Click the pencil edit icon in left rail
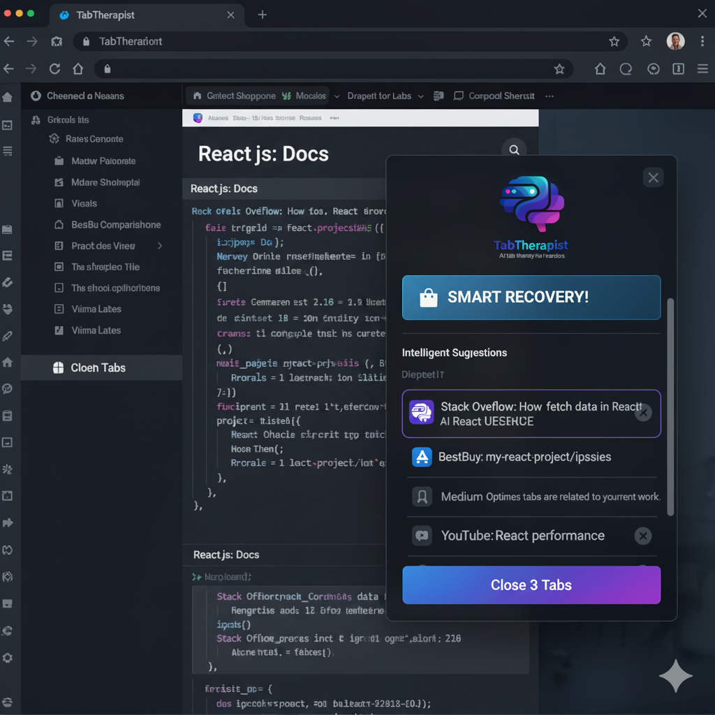715x715 pixels. point(7,336)
